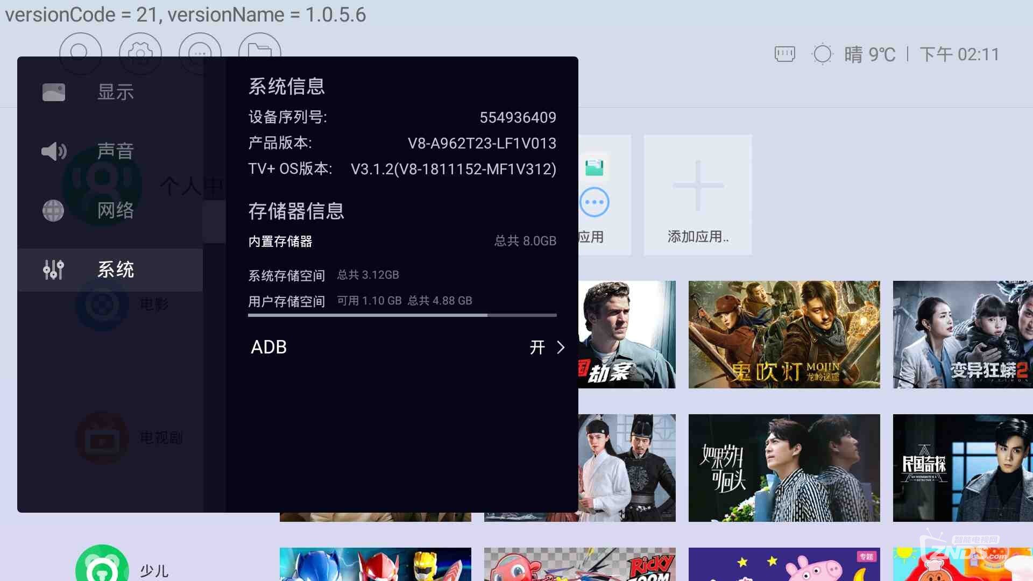Click the sound speaker icon
The width and height of the screenshot is (1033, 581).
pos(54,151)
